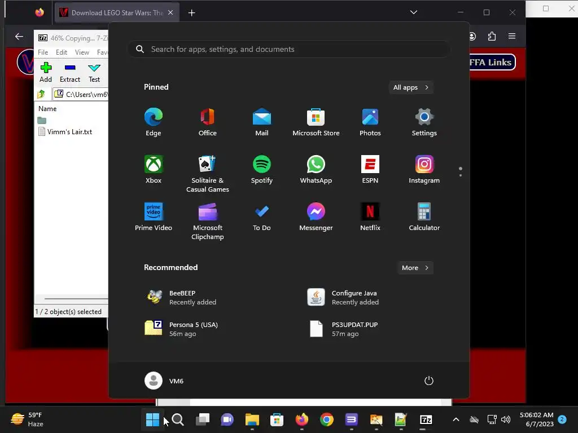Open the 7-Zip Edit menu
This screenshot has height=433, width=578.
pos(61,52)
